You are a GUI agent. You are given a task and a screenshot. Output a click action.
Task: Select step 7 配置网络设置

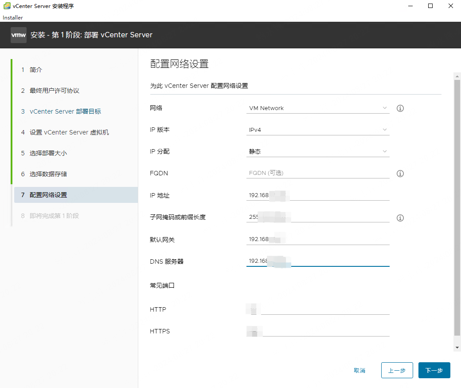(x=76, y=195)
